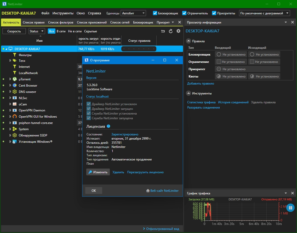Toggle the Ограничитель checkbox
The height and width of the screenshot is (233, 297).
pyautogui.click(x=184, y=13)
